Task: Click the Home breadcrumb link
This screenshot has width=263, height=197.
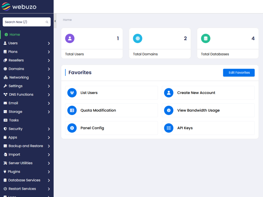Action: (x=67, y=20)
